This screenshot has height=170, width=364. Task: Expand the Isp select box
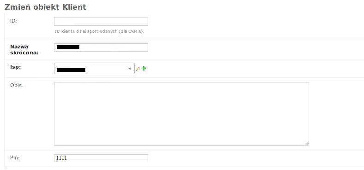click(94, 69)
